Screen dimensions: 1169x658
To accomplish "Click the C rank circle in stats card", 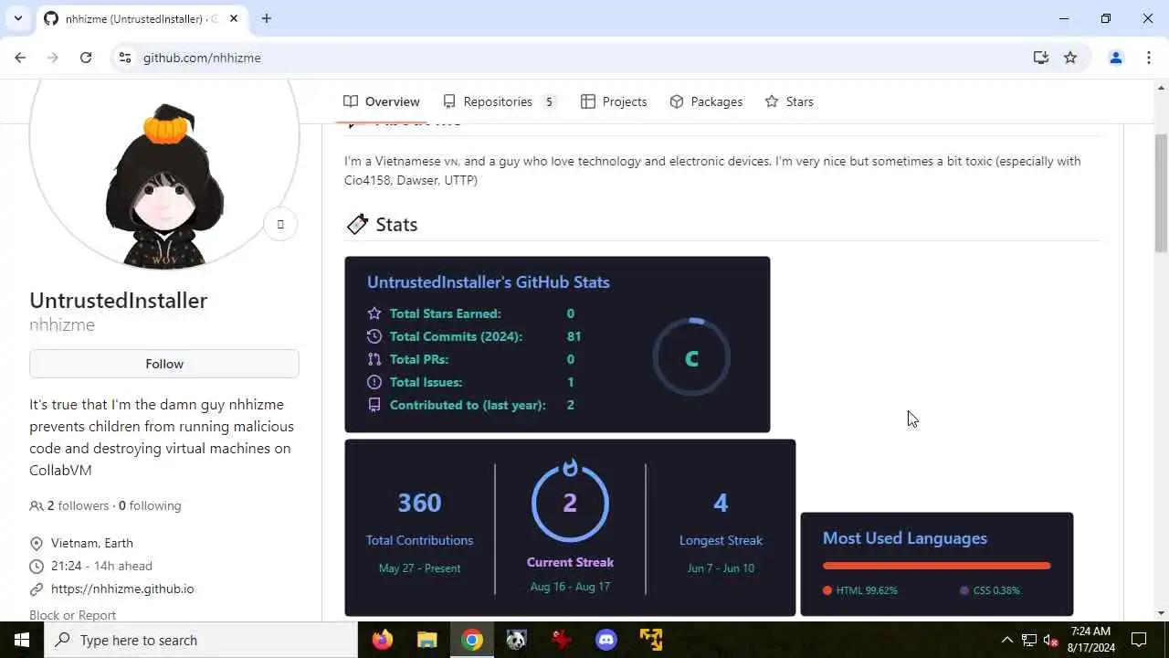I will pyautogui.click(x=691, y=357).
